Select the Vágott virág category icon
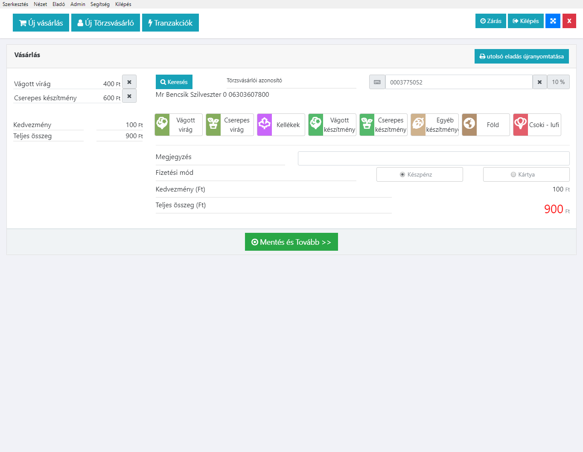Screen dimensions: 583x452 pos(162,125)
